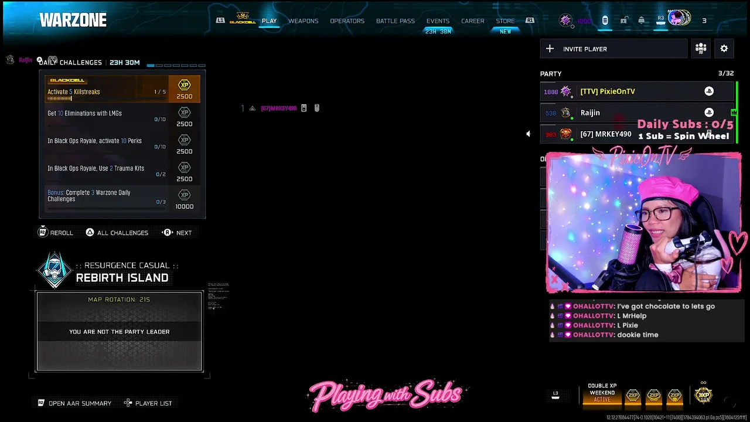Click PixieOnTV's rank emblem in party list

(x=565, y=91)
